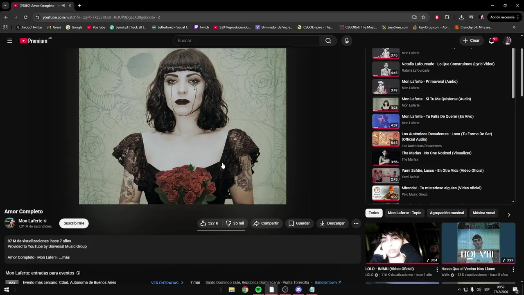
Task: Go to the YouTube Premium home logo
Action: 34,41
